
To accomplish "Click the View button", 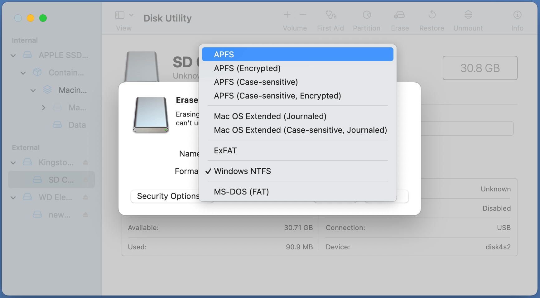I will tap(120, 14).
